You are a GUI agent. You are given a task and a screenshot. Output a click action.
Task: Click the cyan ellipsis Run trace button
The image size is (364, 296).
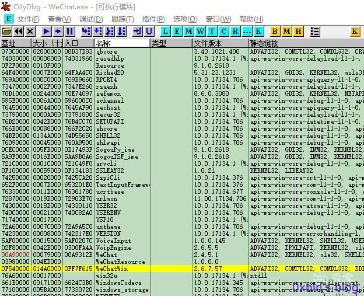247,32
